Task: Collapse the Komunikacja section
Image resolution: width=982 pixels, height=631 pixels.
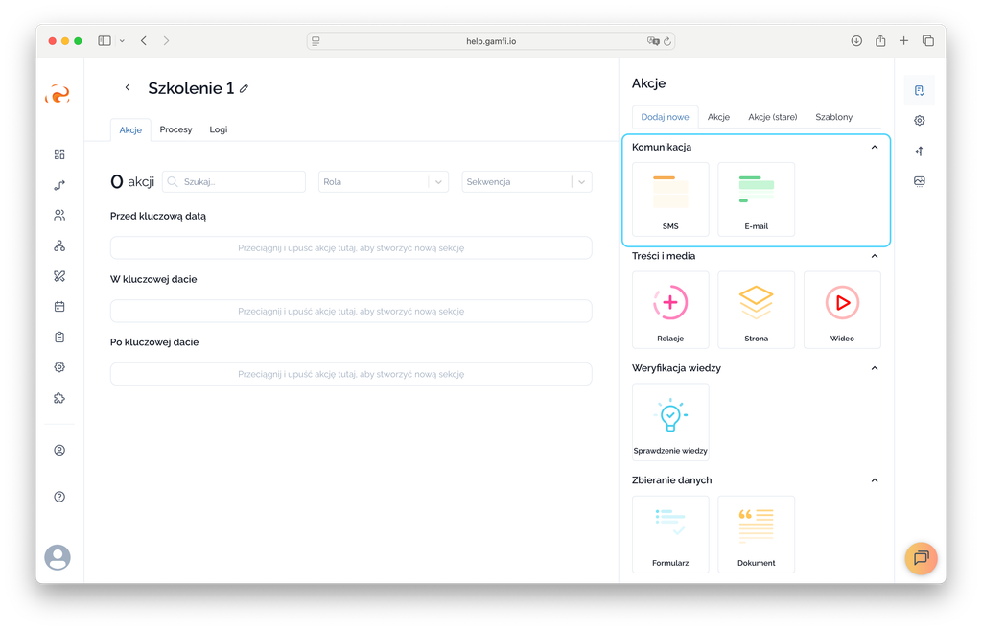Action: (x=874, y=148)
